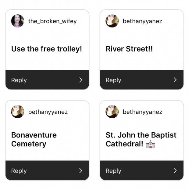Click the church emoji after Cathedral!

pyautogui.click(x=151, y=144)
